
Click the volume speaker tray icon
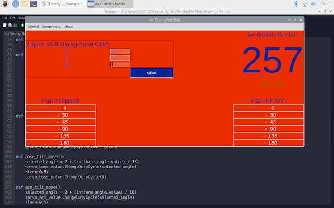pos(313,4)
